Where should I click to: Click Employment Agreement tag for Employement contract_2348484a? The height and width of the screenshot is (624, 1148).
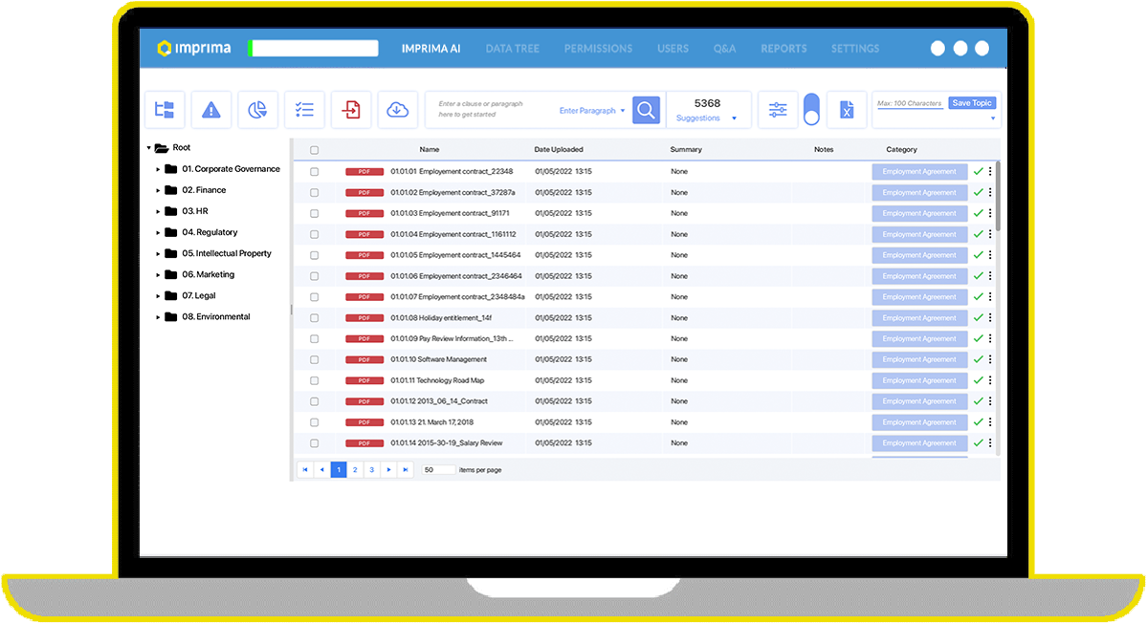pyautogui.click(x=919, y=297)
